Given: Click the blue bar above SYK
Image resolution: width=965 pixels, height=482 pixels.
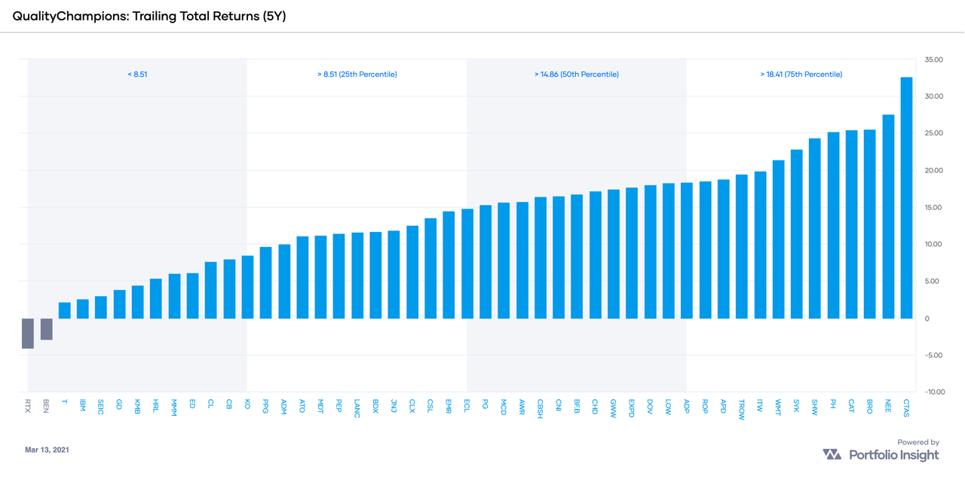Looking at the screenshot, I should tap(797, 234).
